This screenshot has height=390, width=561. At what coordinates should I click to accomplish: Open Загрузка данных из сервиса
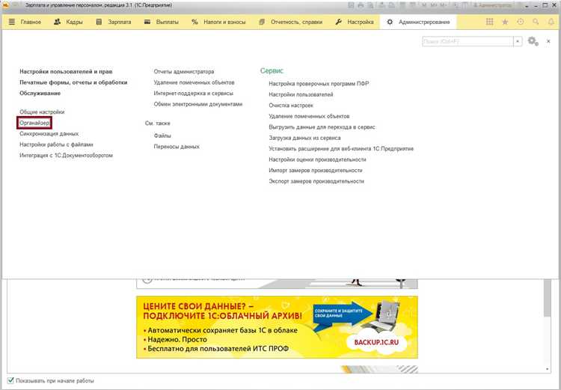tap(305, 138)
